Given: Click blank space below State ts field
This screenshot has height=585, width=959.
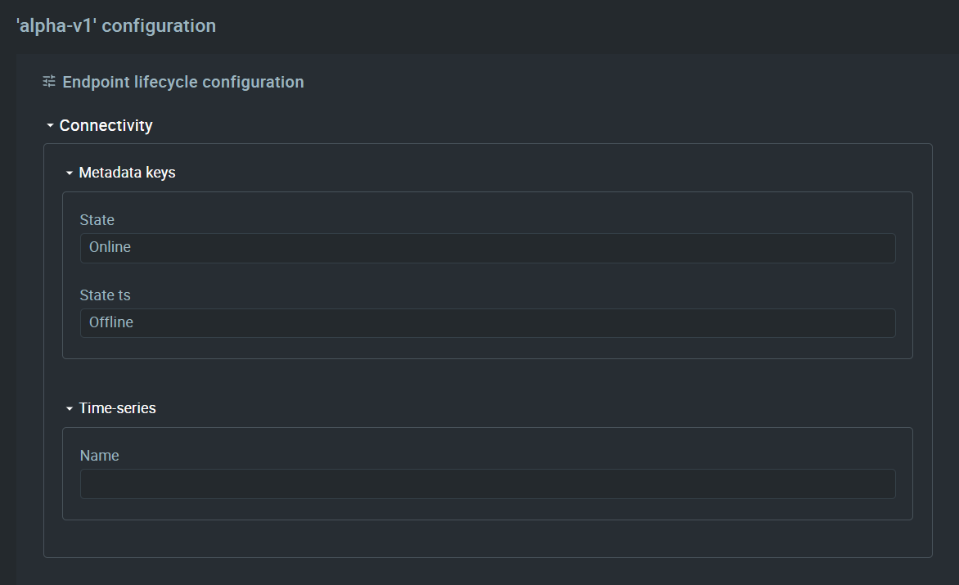Looking at the screenshot, I should point(488,348).
